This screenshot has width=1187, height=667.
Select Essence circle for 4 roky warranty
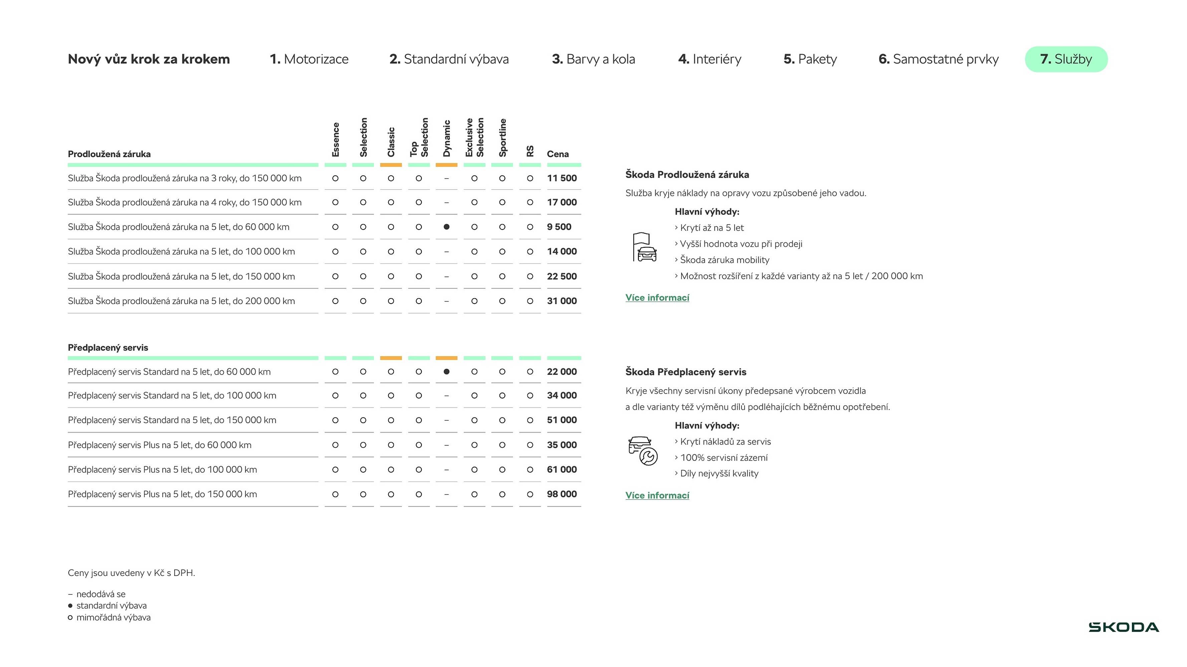335,202
